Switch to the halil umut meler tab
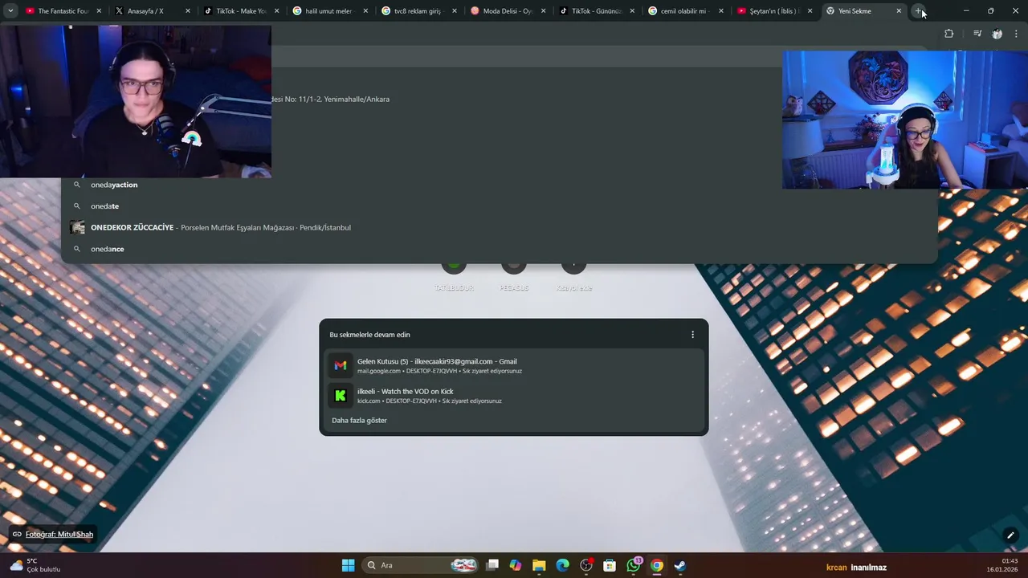 329,11
